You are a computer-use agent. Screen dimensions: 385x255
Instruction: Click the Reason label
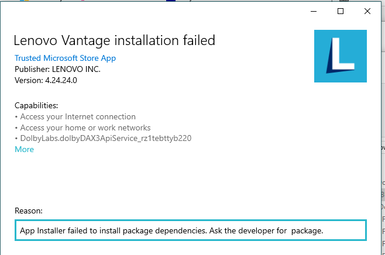[x=29, y=211]
